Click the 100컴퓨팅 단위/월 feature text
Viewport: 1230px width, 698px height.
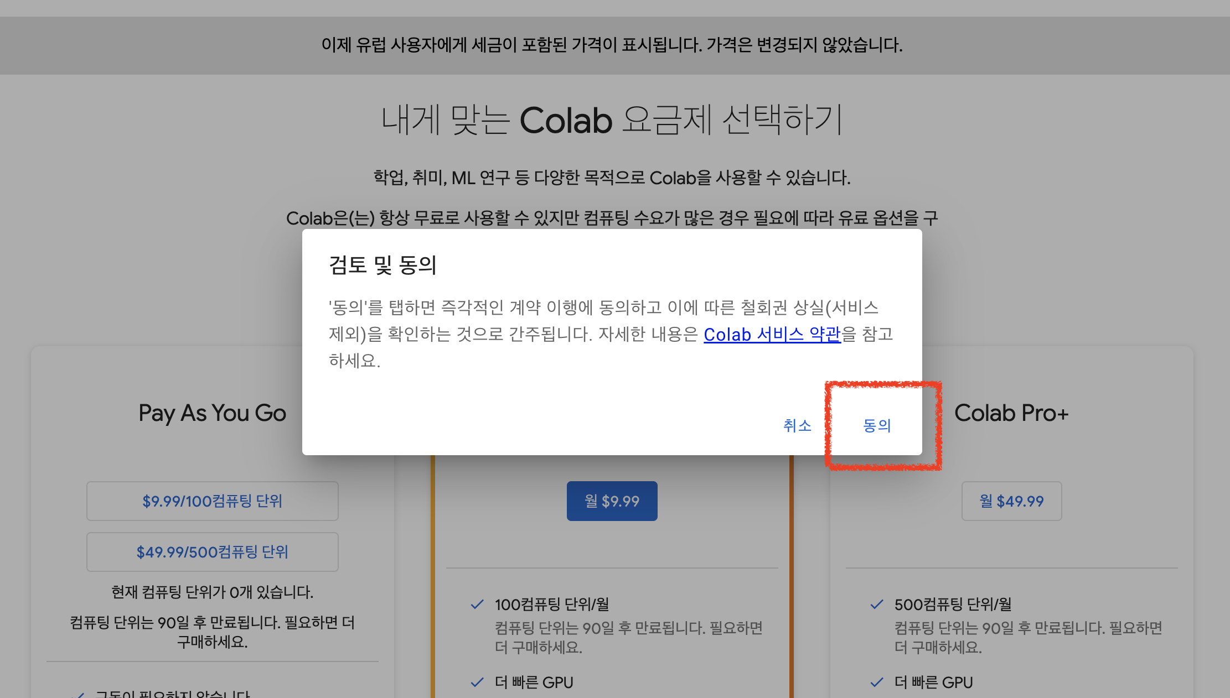pos(552,605)
